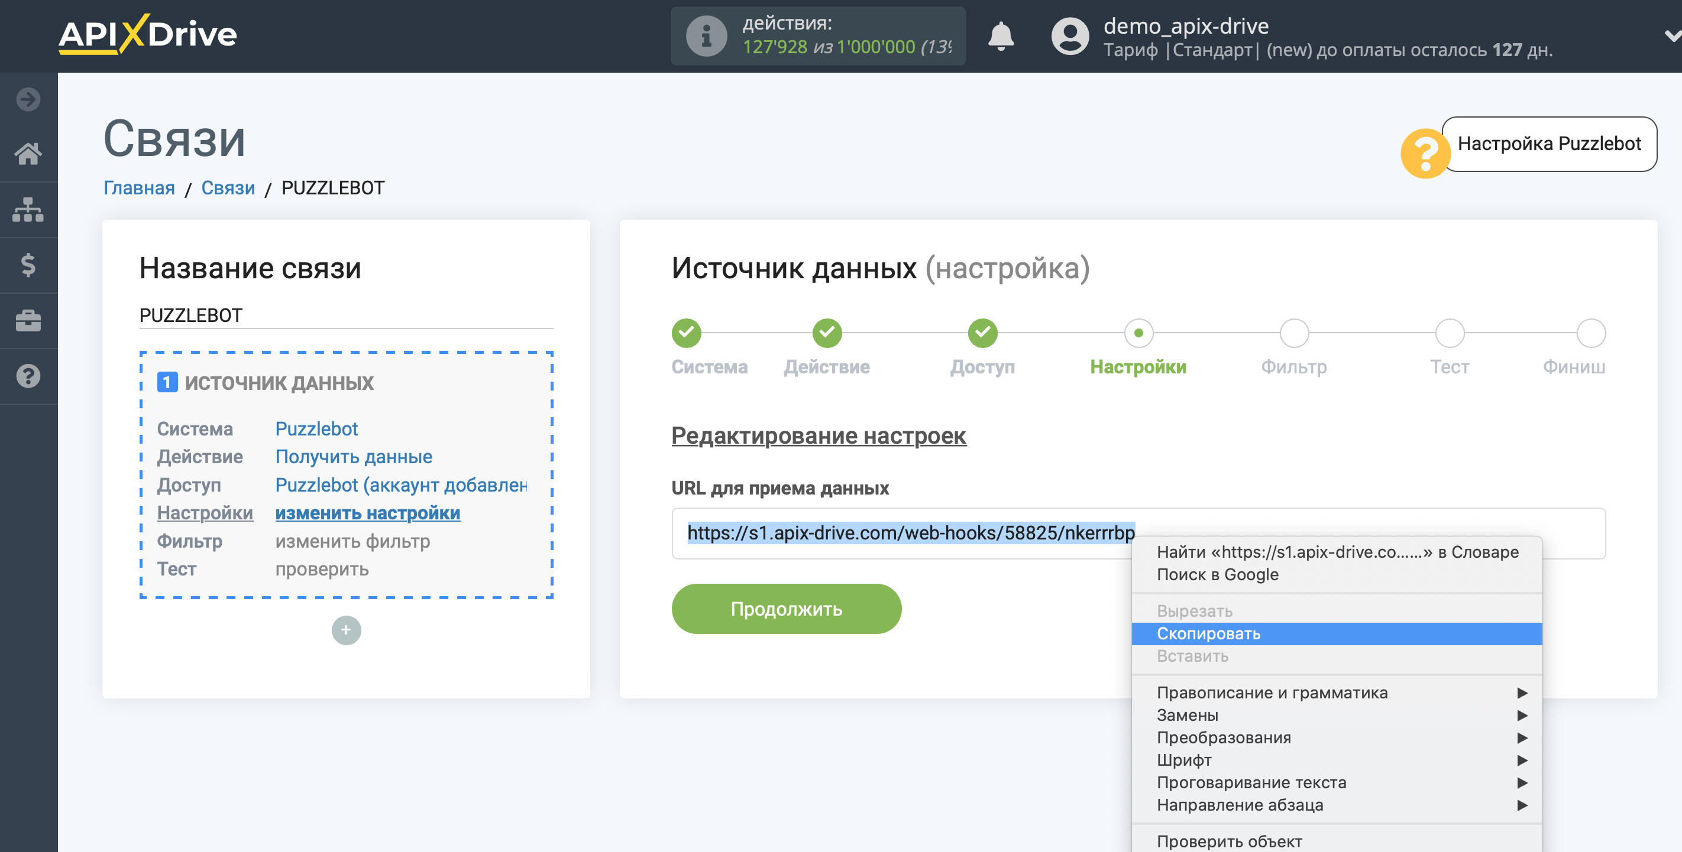
Task: Click the orange question mark help icon
Action: coord(1425,153)
